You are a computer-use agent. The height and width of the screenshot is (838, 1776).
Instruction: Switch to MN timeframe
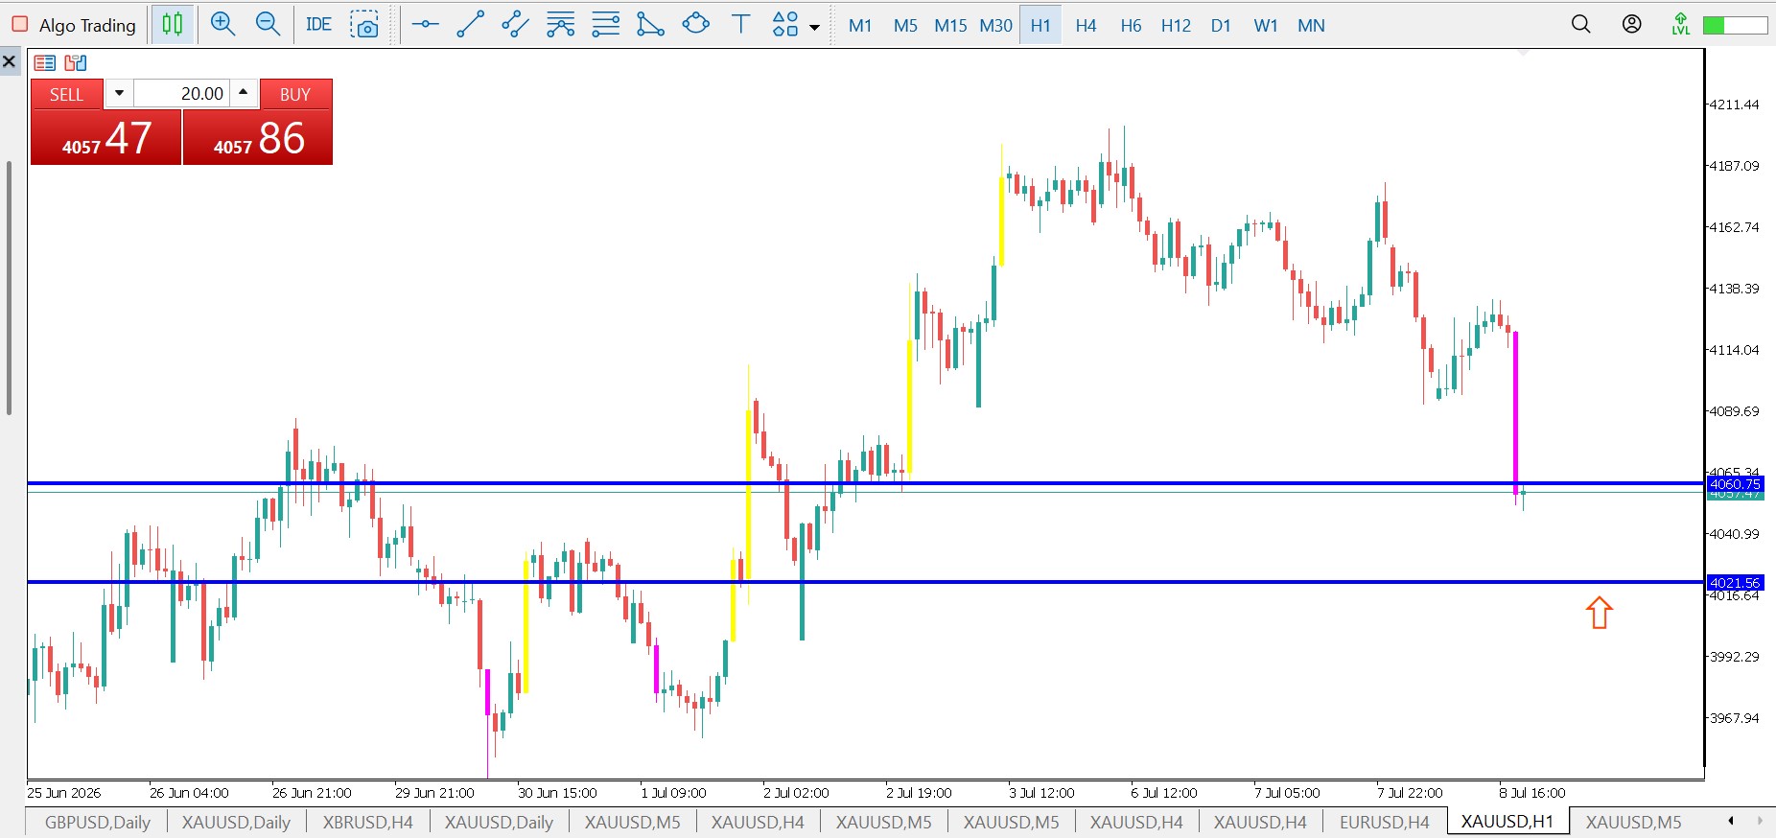coord(1311,26)
